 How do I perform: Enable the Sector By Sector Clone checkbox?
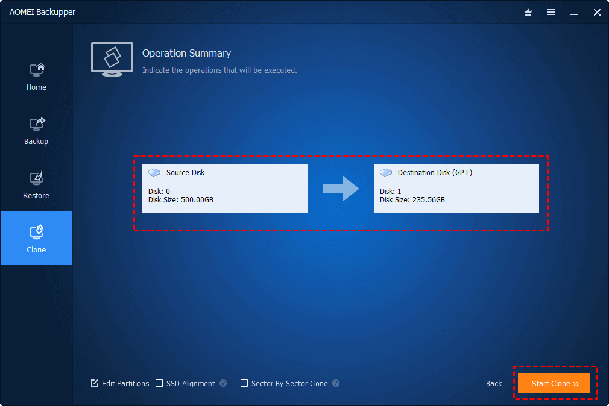coord(244,383)
